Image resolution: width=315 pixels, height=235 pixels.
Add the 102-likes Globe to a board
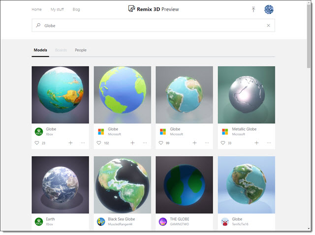(132, 143)
